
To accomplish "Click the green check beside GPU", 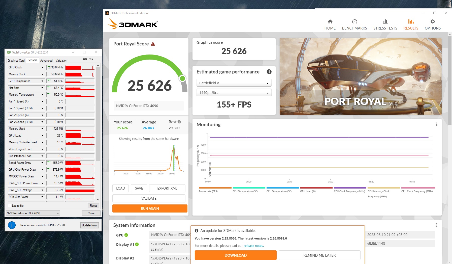I will [x=126, y=235].
